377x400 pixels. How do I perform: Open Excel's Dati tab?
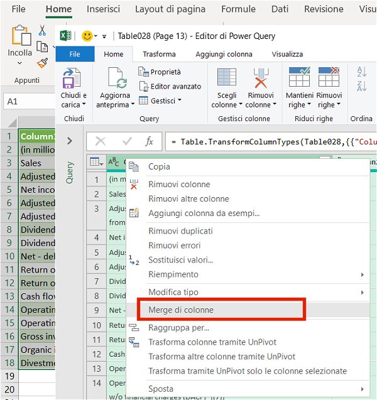280,9
